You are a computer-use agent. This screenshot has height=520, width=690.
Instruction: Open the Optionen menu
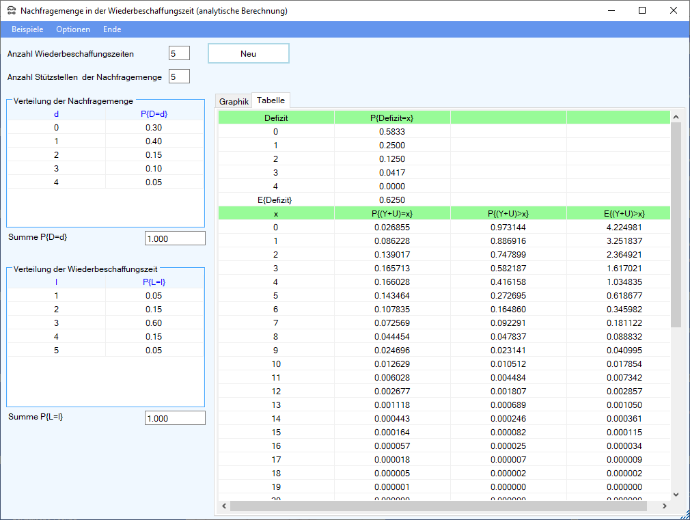click(73, 29)
